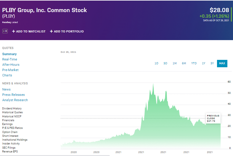Screen dimensions: 233x156
Task: View Press Releases
Action: pos(13,95)
